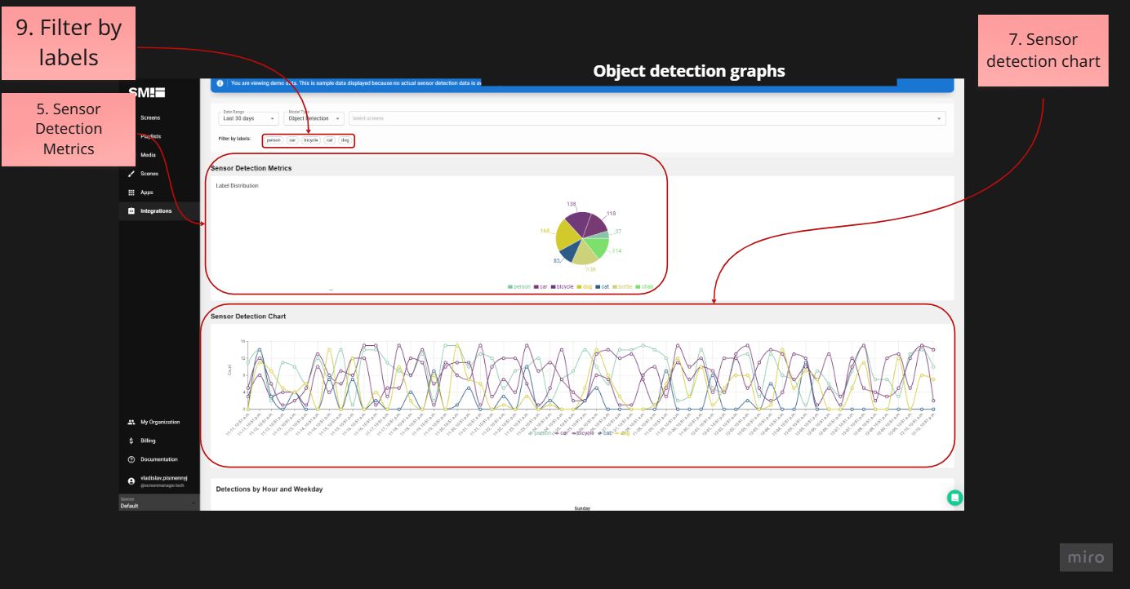1130x589 pixels.
Task: Open the Date Range dropdown showing Last 30 days
Action: (x=249, y=118)
